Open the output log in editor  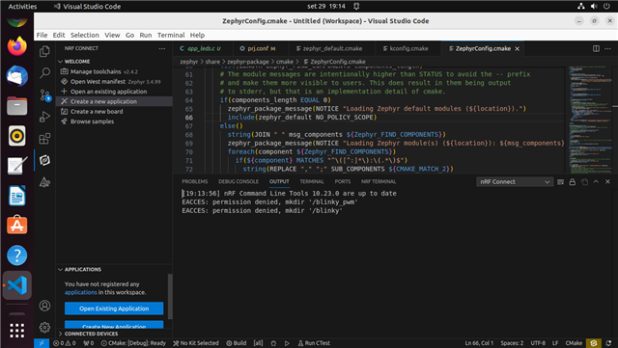pos(584,181)
